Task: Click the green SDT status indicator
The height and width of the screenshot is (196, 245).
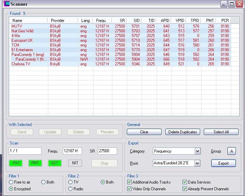Action: point(55,163)
